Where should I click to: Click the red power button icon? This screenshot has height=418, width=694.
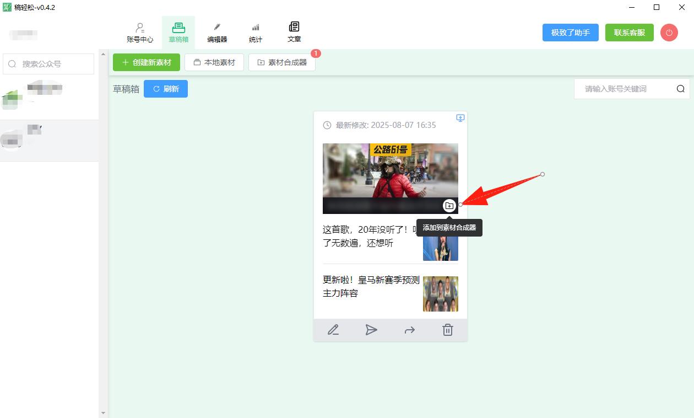(669, 33)
